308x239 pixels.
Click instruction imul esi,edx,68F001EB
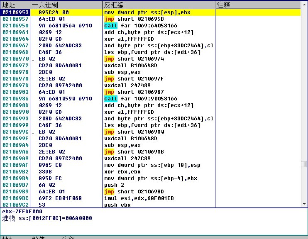tap(139, 198)
